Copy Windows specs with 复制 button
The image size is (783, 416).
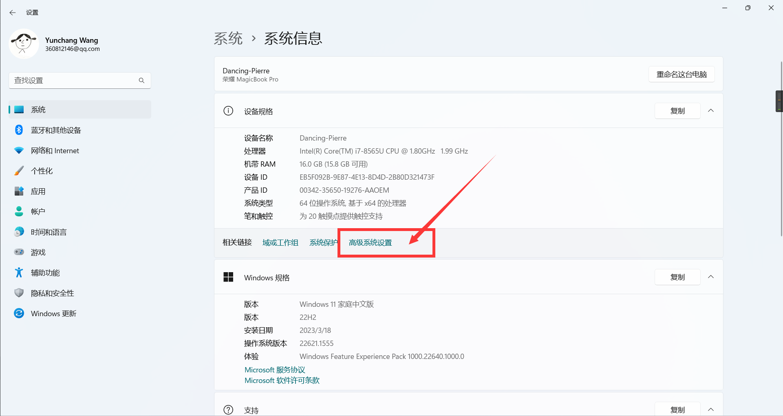coord(677,277)
